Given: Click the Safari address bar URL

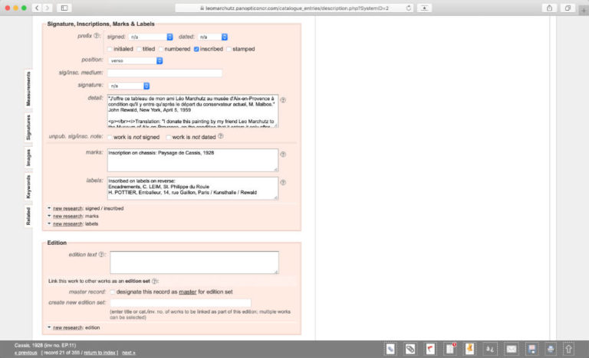Looking at the screenshot, I should (294, 8).
